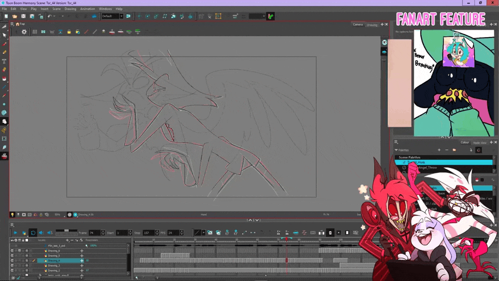Pick the Paint Bucket tool
Image resolution: width=499 pixels, height=281 pixels.
click(4, 79)
